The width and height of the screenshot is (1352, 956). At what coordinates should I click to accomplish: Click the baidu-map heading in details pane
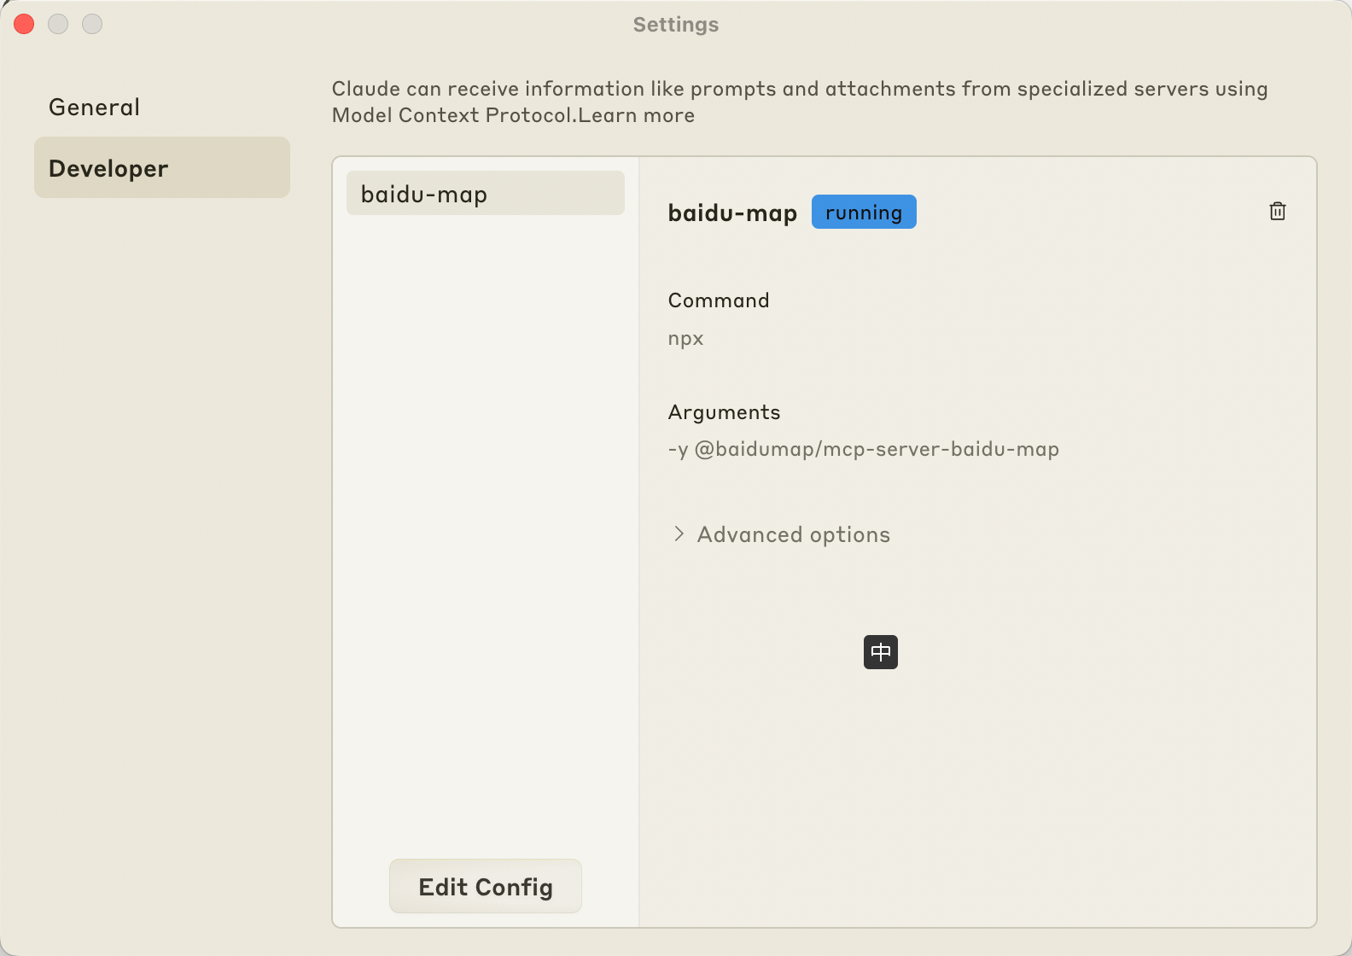tap(732, 213)
